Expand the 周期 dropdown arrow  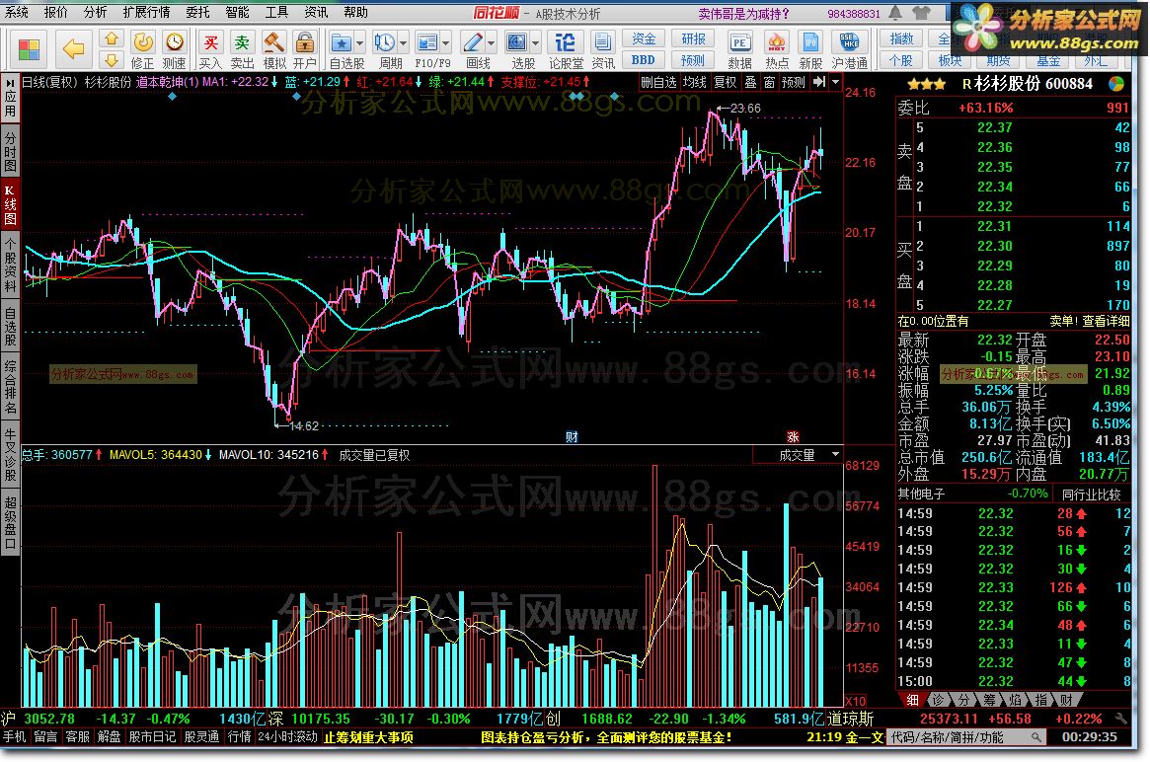(x=403, y=43)
